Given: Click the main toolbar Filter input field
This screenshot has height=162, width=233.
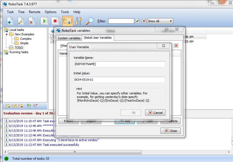Looking at the screenshot, I should (x=121, y=21).
